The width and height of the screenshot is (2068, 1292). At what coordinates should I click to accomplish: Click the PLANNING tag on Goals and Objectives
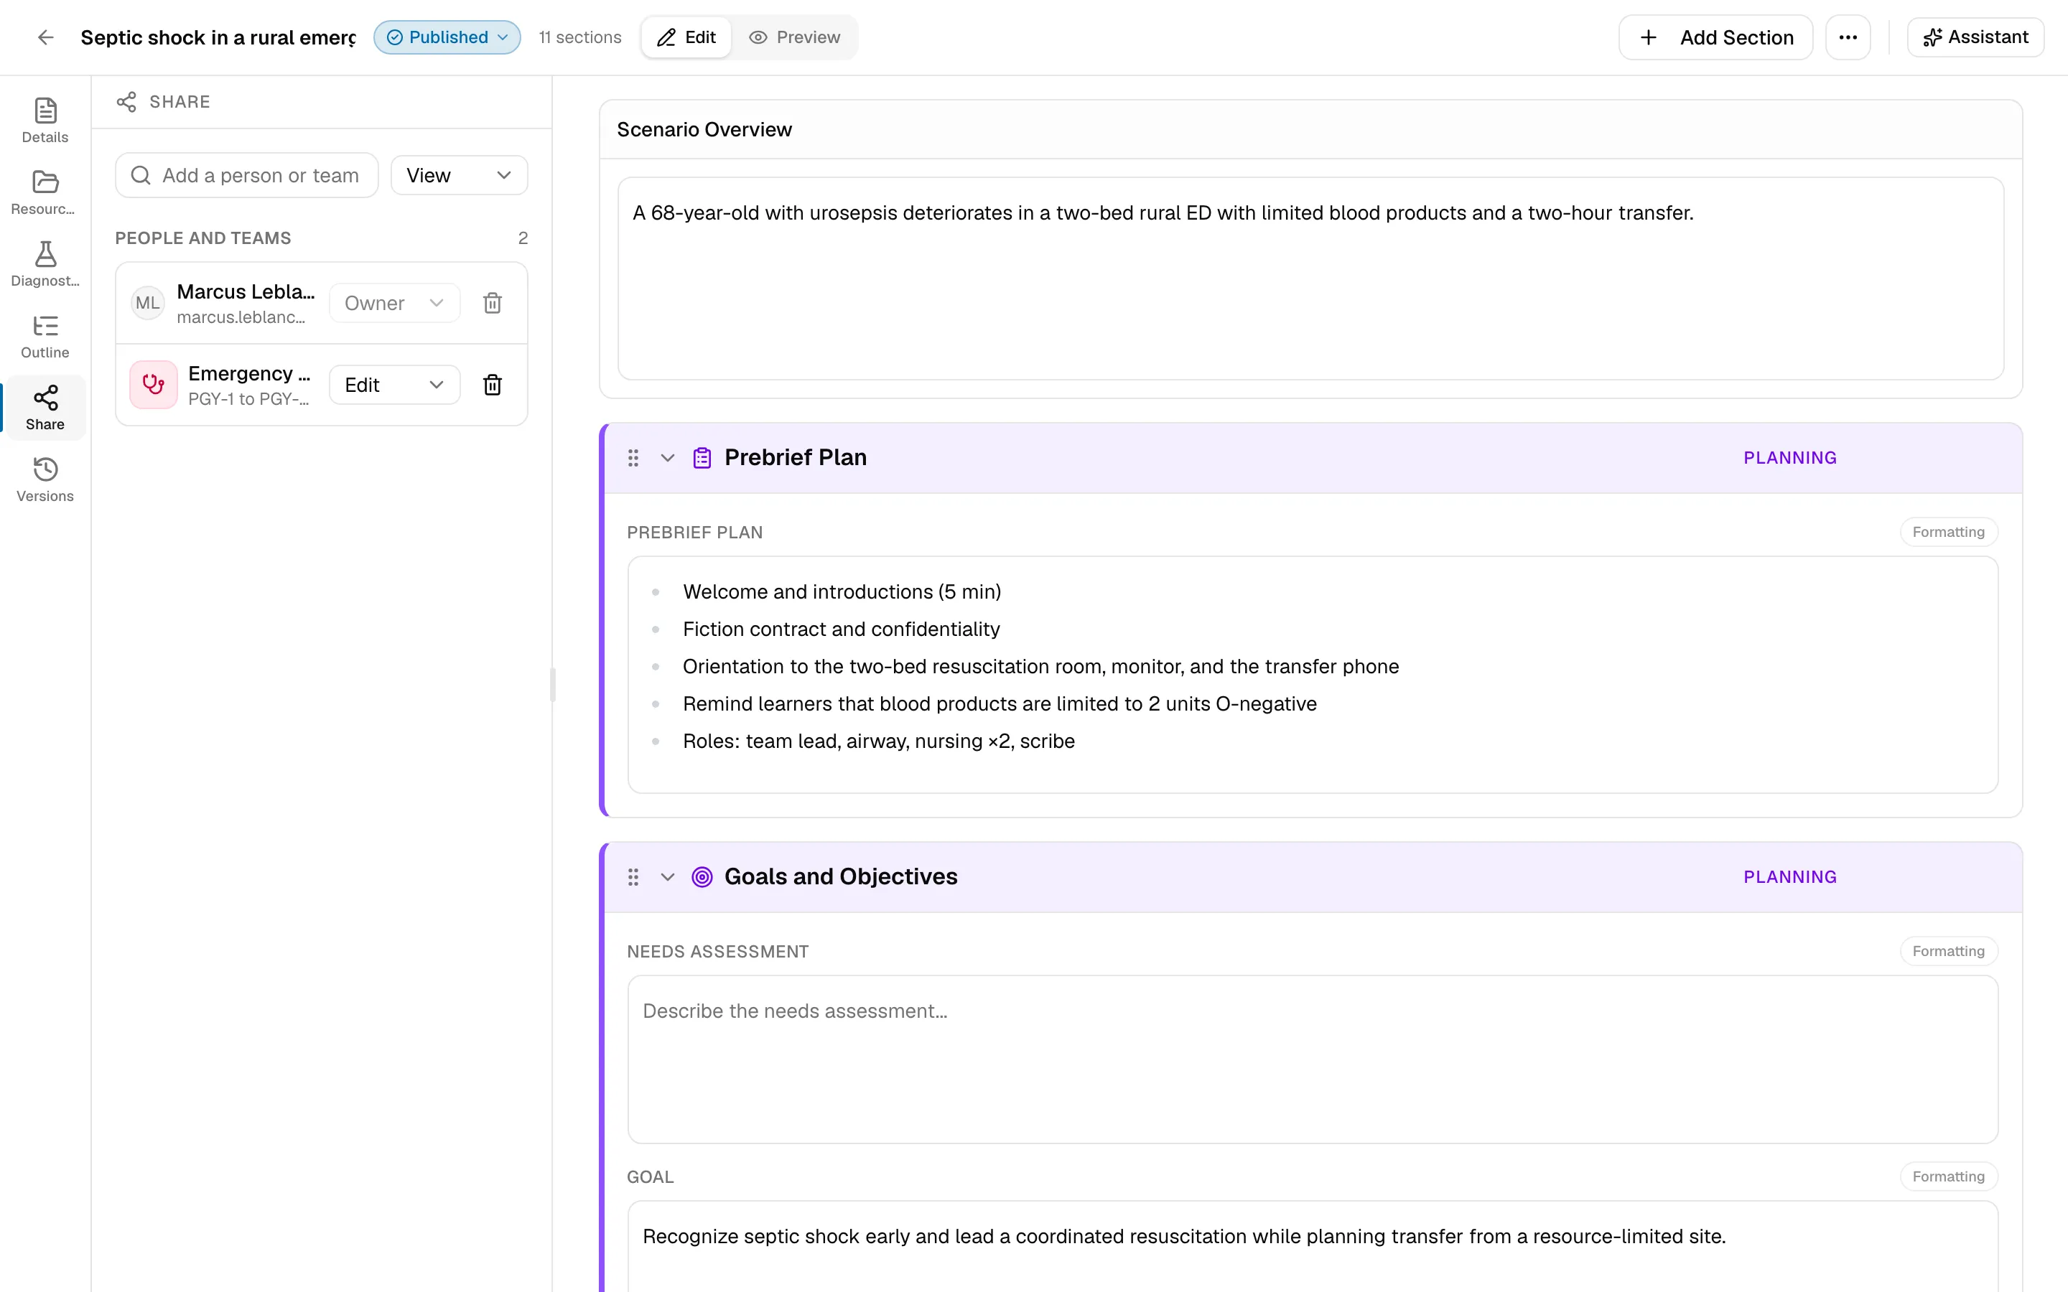(1789, 876)
